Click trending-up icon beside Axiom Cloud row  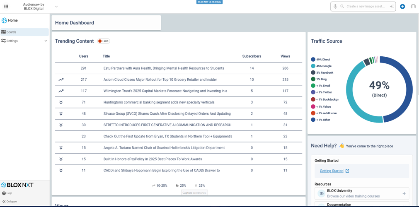[x=61, y=79]
